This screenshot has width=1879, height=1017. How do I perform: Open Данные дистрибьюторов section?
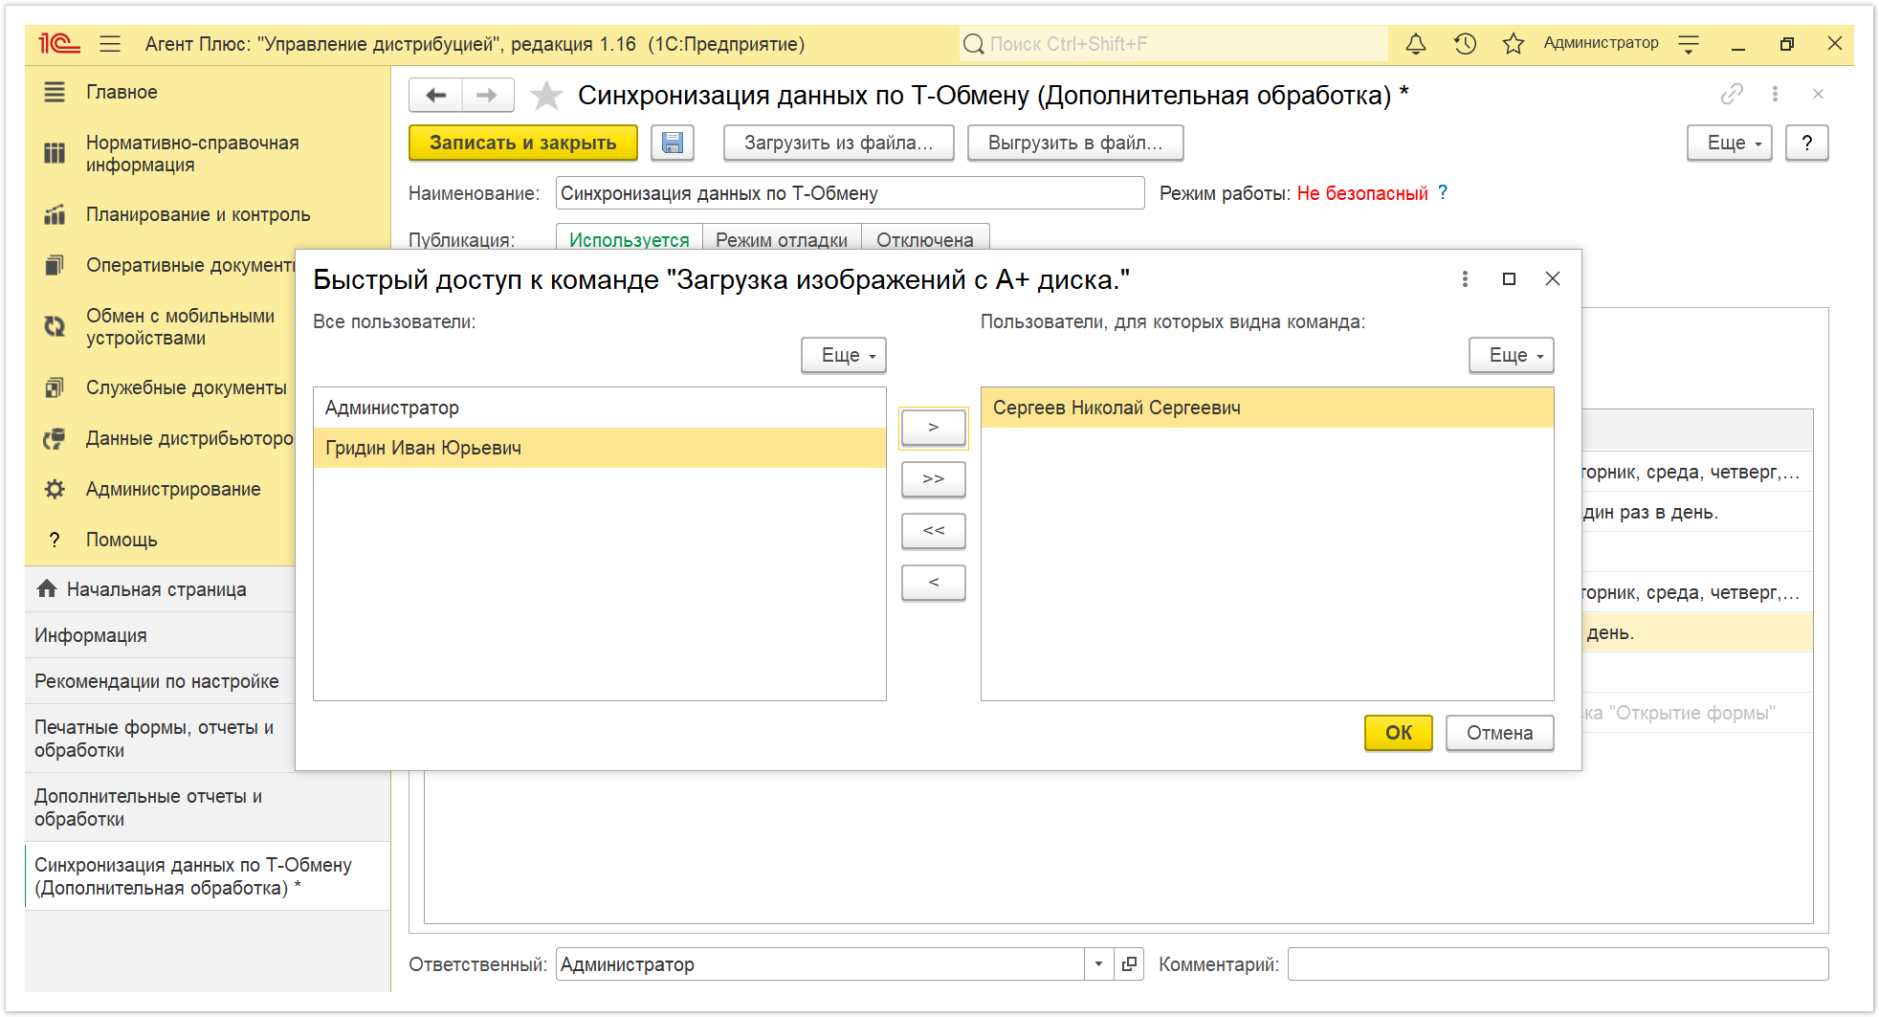coord(189,438)
